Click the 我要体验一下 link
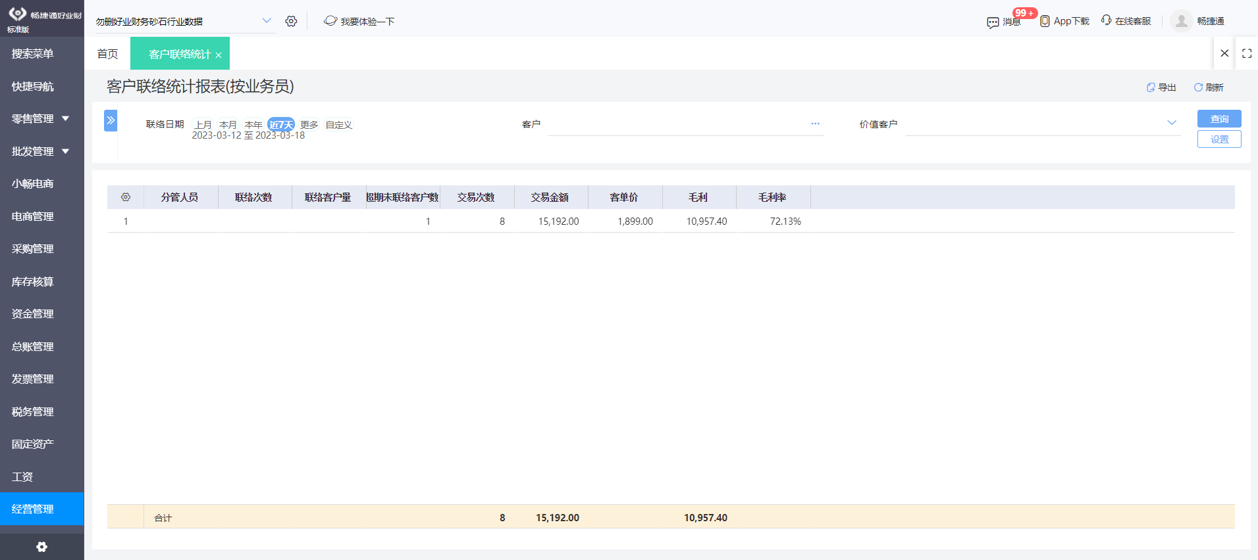1258x560 pixels. pos(367,22)
